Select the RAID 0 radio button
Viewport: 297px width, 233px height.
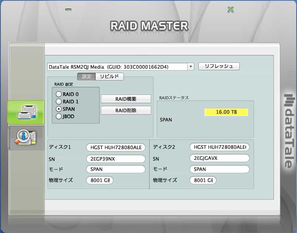pos(59,94)
